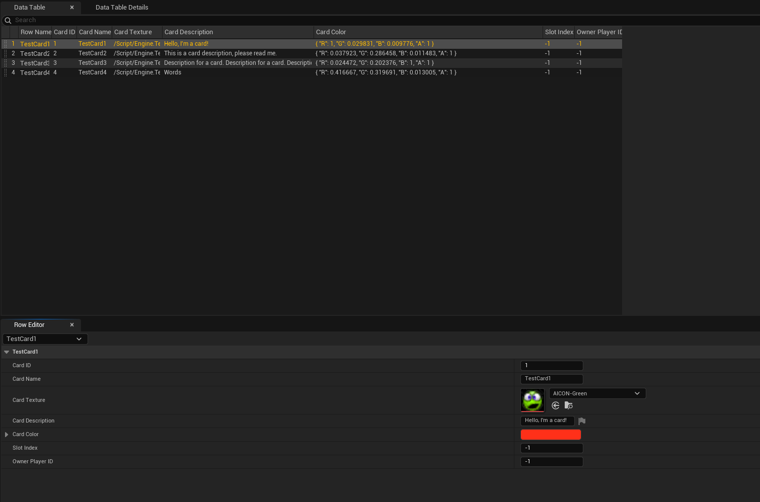Open the red Card Color swatch
760x502 pixels.
[551, 435]
